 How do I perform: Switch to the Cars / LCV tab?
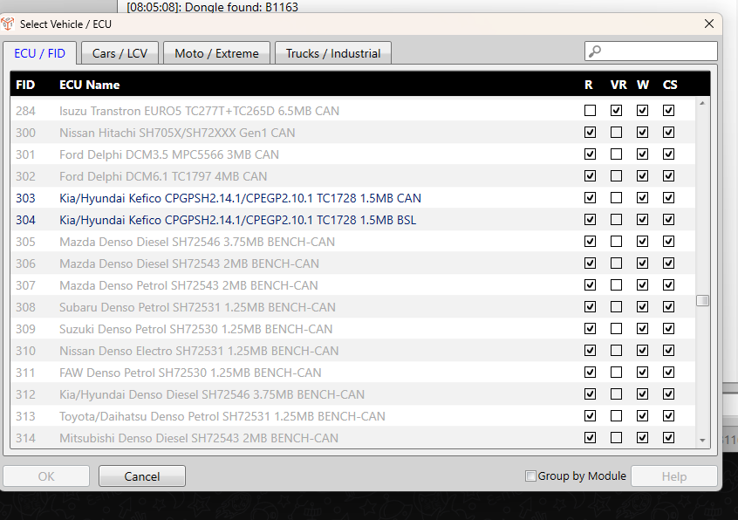120,53
